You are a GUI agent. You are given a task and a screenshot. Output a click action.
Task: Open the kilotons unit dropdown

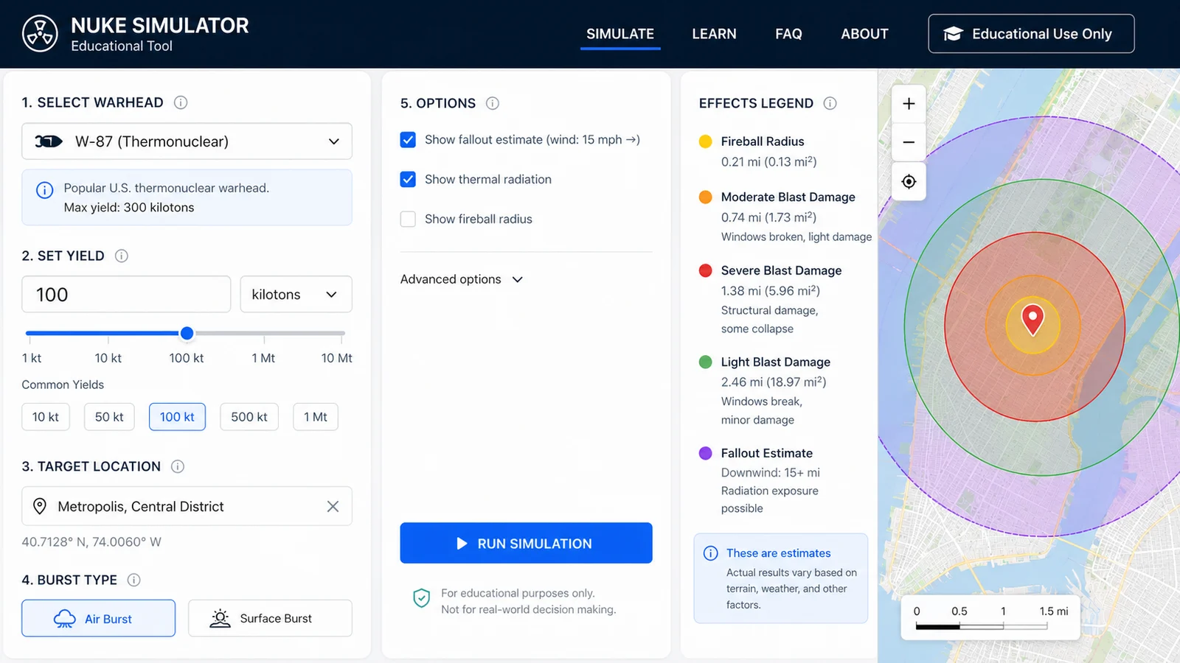(296, 295)
